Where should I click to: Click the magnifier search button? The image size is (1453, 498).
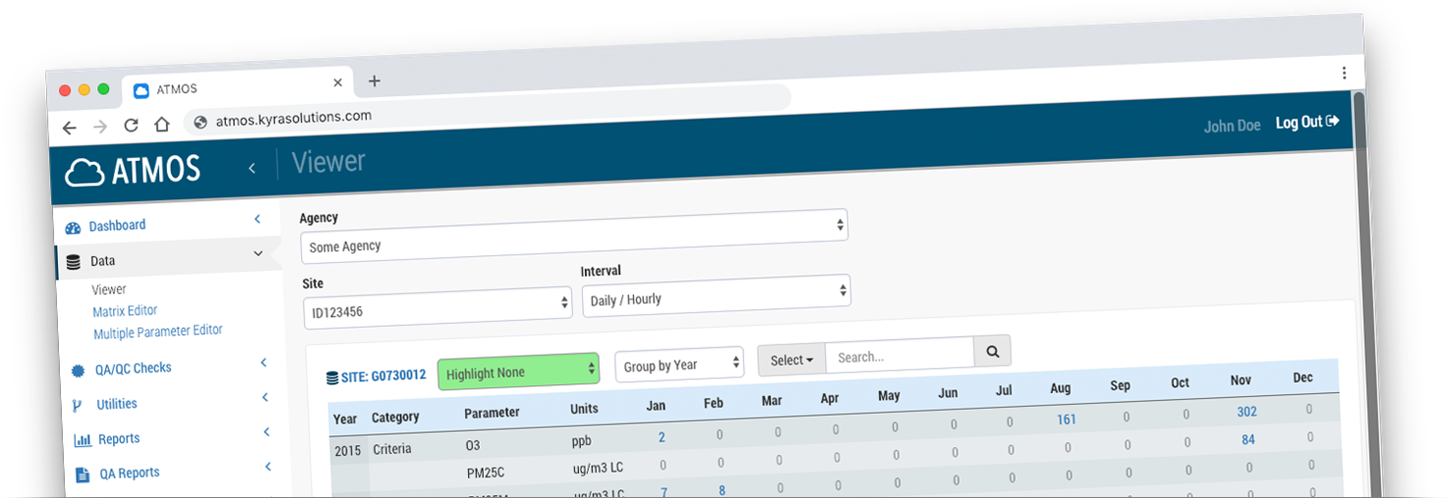point(992,351)
